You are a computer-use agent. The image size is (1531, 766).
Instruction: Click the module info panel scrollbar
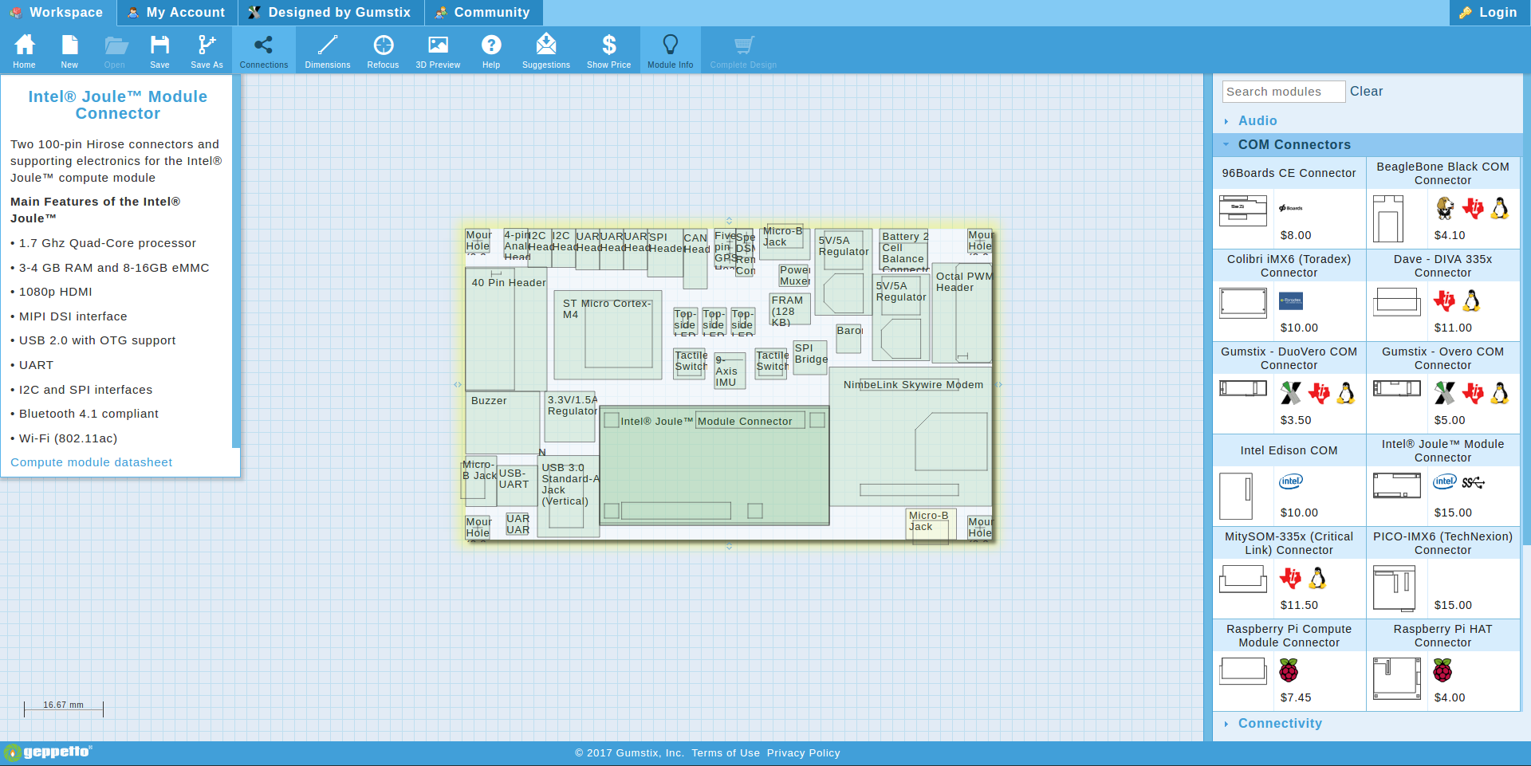point(236,261)
